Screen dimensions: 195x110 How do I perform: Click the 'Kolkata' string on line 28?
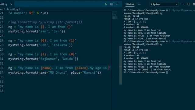pyautogui.click(x=60, y=45)
